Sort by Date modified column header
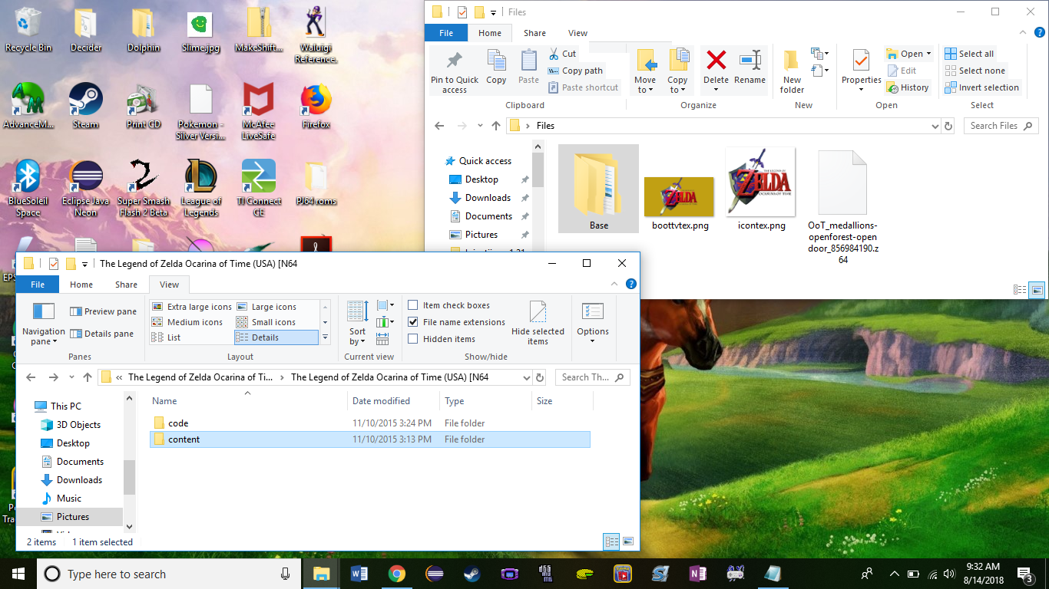The image size is (1049, 589). pyautogui.click(x=393, y=401)
